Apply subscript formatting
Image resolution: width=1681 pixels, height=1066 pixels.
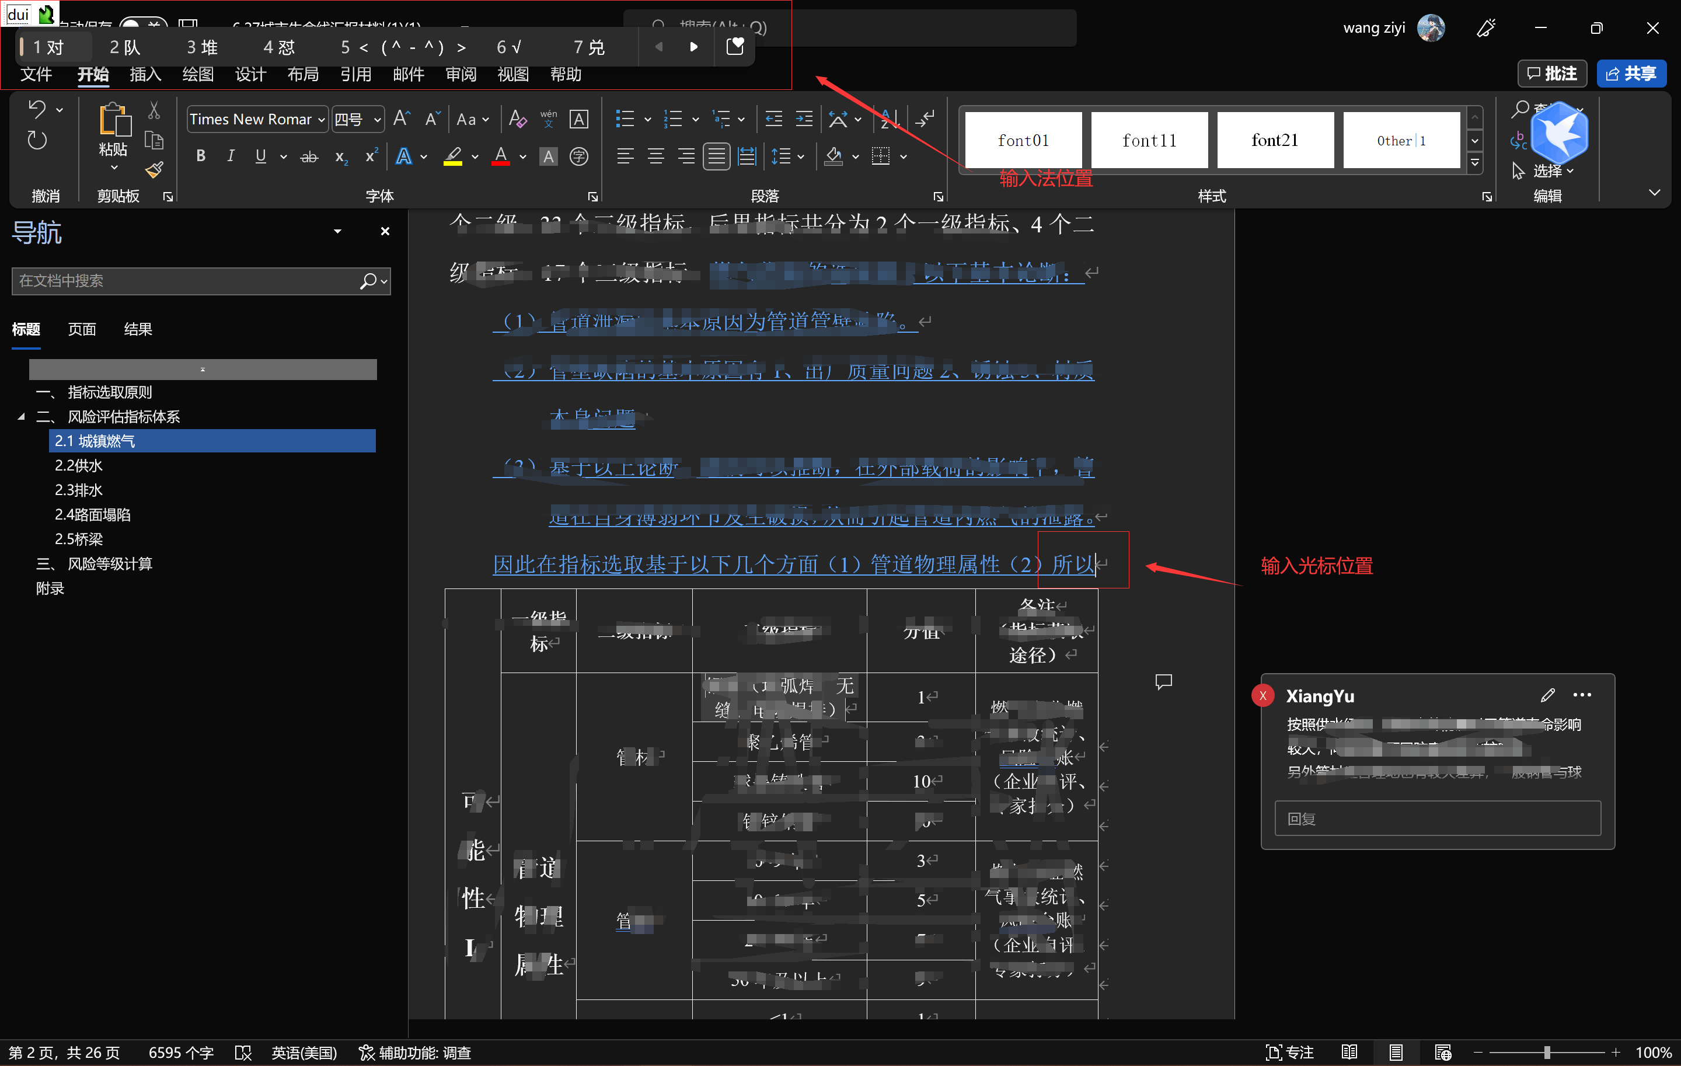(341, 156)
